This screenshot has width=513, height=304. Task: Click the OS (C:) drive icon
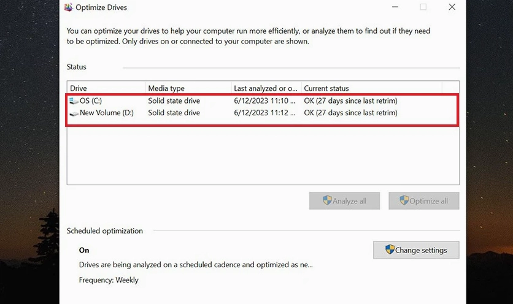[x=74, y=101]
